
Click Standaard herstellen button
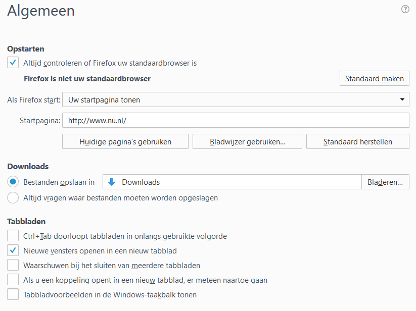coord(358,141)
